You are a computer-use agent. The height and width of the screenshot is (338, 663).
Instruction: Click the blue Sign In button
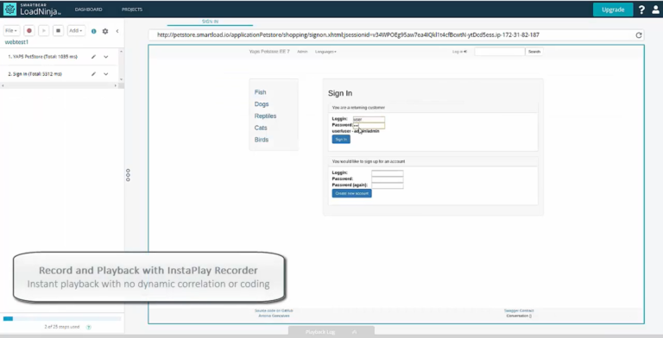tap(341, 140)
